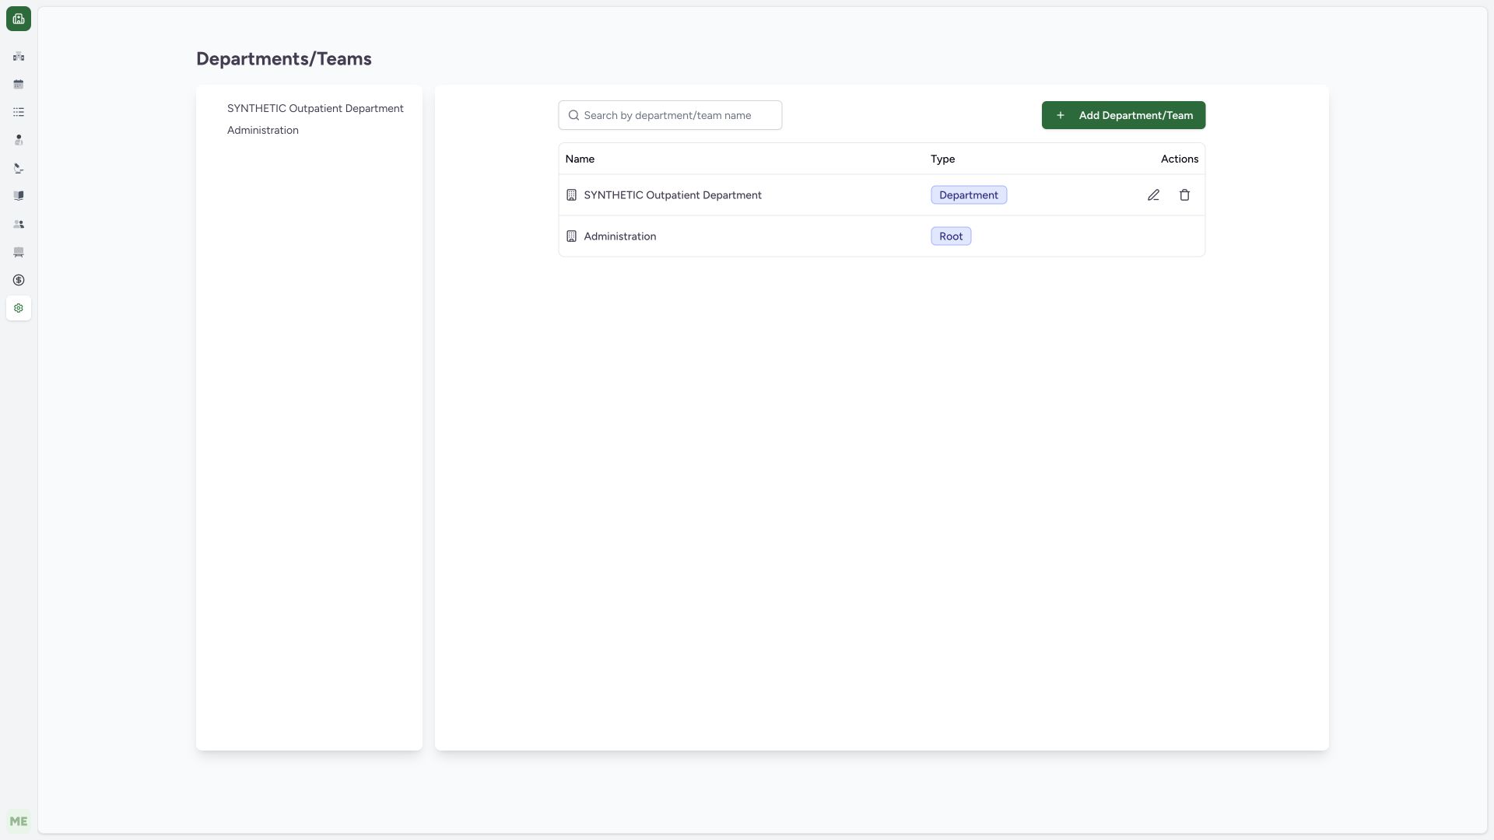Screen dimensions: 1494x840
Task: Open the Administration table row name
Action: click(619, 236)
